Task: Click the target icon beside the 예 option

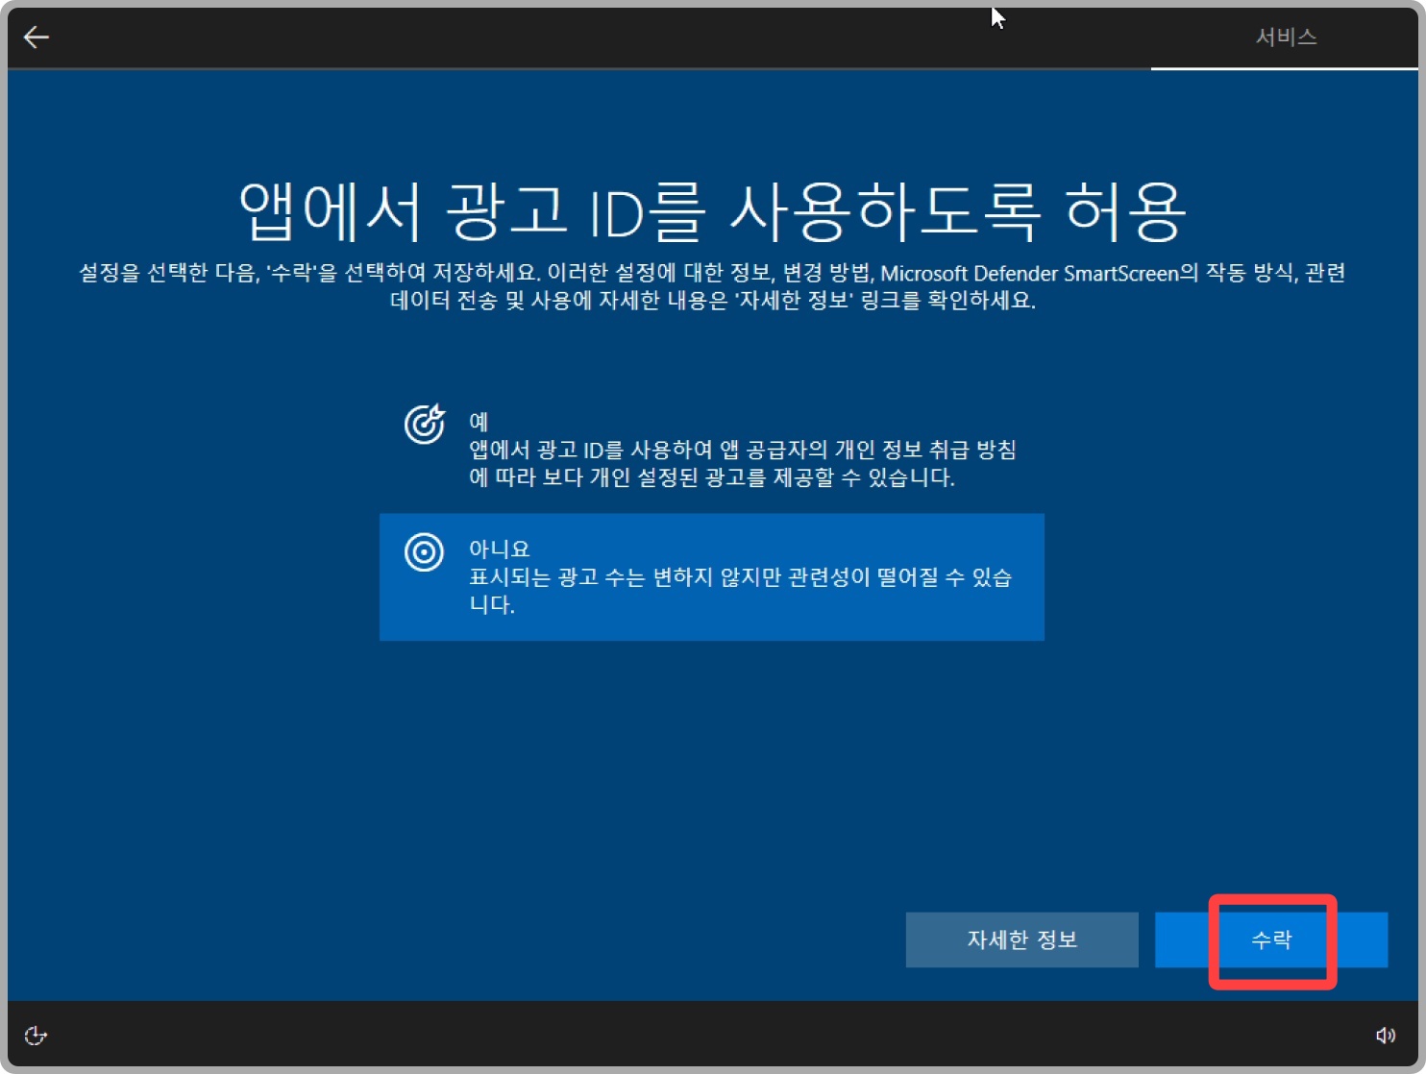Action: [425, 423]
